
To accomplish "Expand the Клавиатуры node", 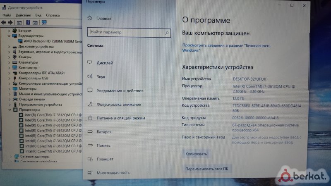I will [x=9, y=62].
